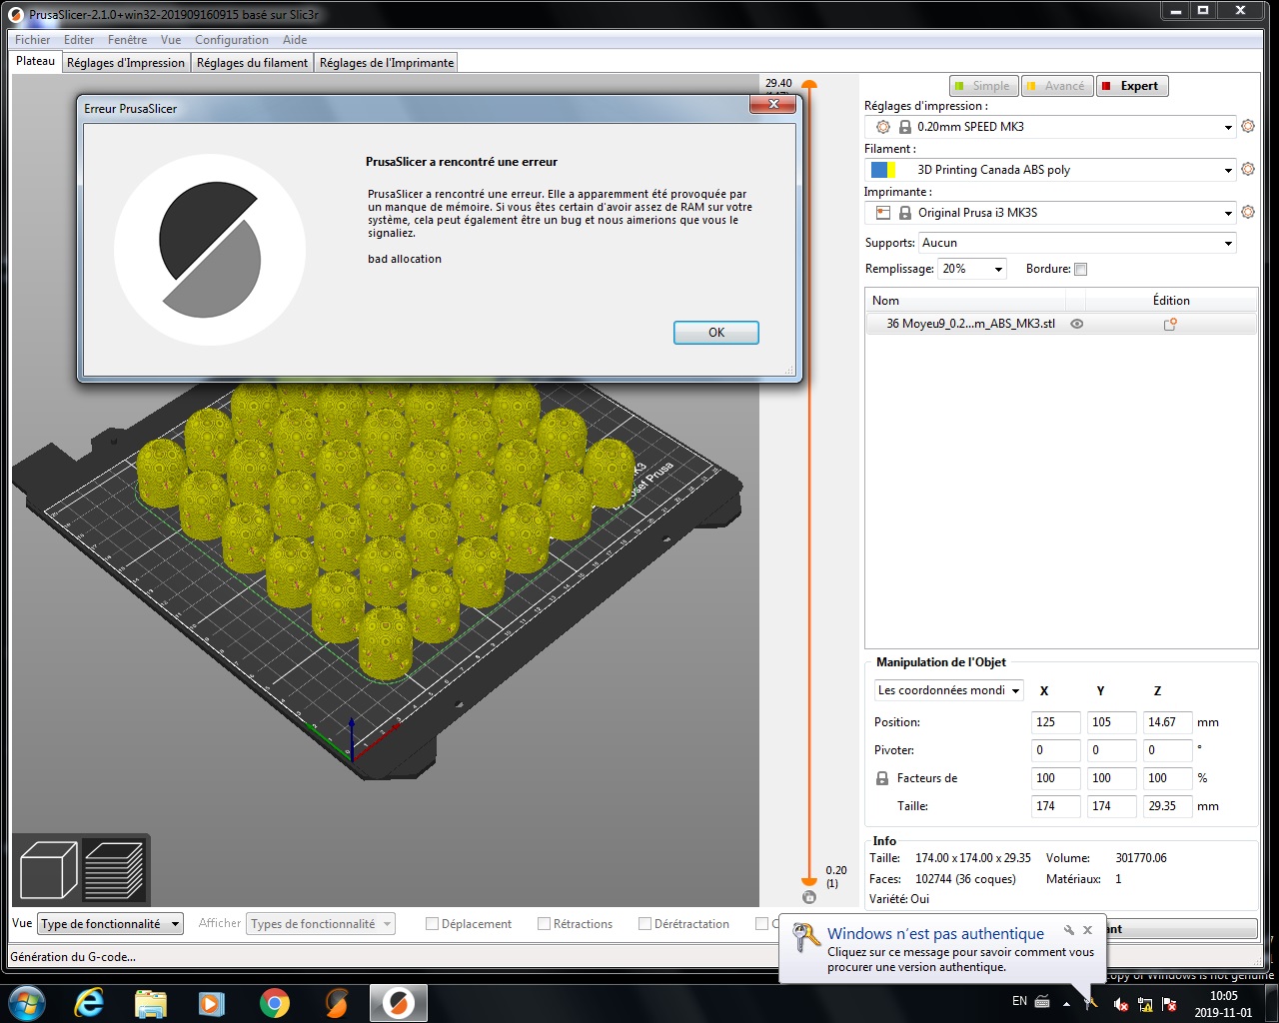The height and width of the screenshot is (1023, 1279).
Task: Click the orange Slic3r taskbar icon
Action: point(337,1003)
